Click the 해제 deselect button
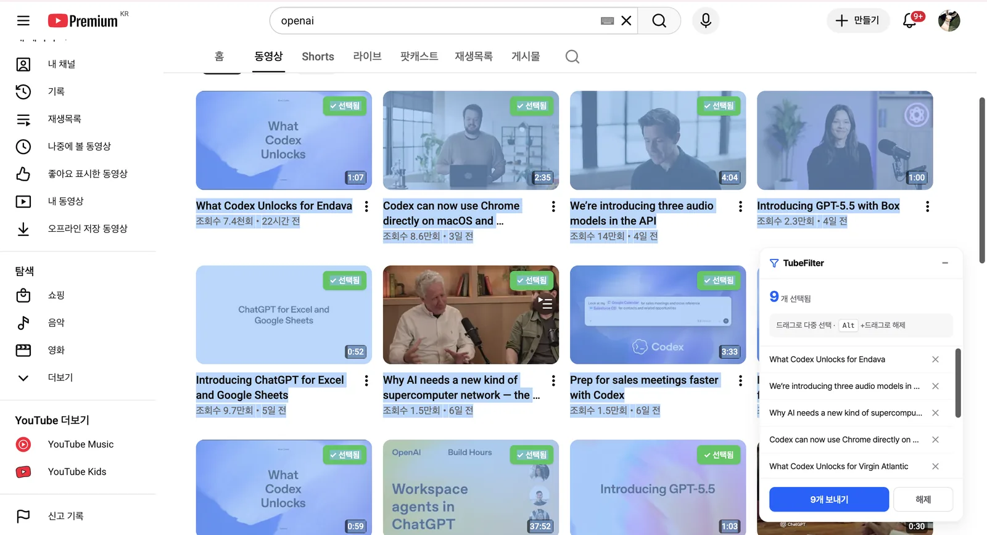 tap(923, 499)
